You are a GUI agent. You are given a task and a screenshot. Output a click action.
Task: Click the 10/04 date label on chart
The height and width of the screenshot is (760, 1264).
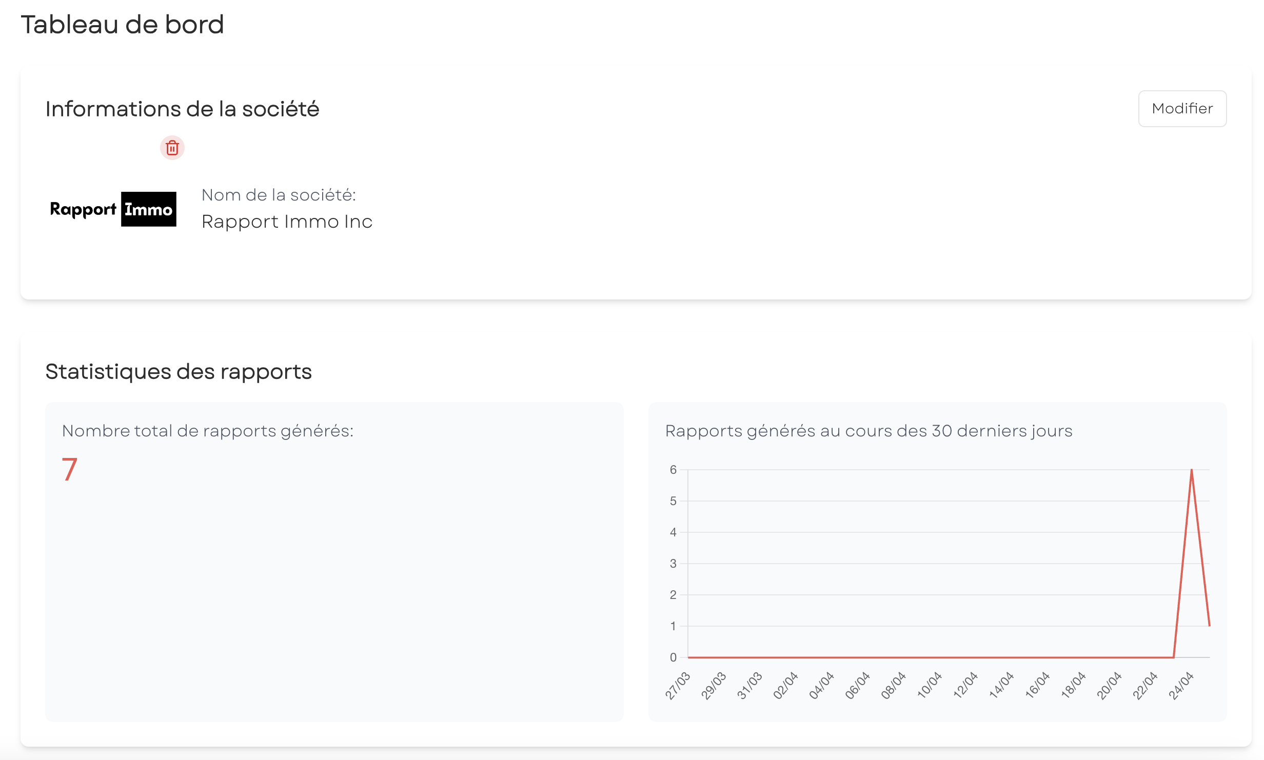click(x=930, y=685)
